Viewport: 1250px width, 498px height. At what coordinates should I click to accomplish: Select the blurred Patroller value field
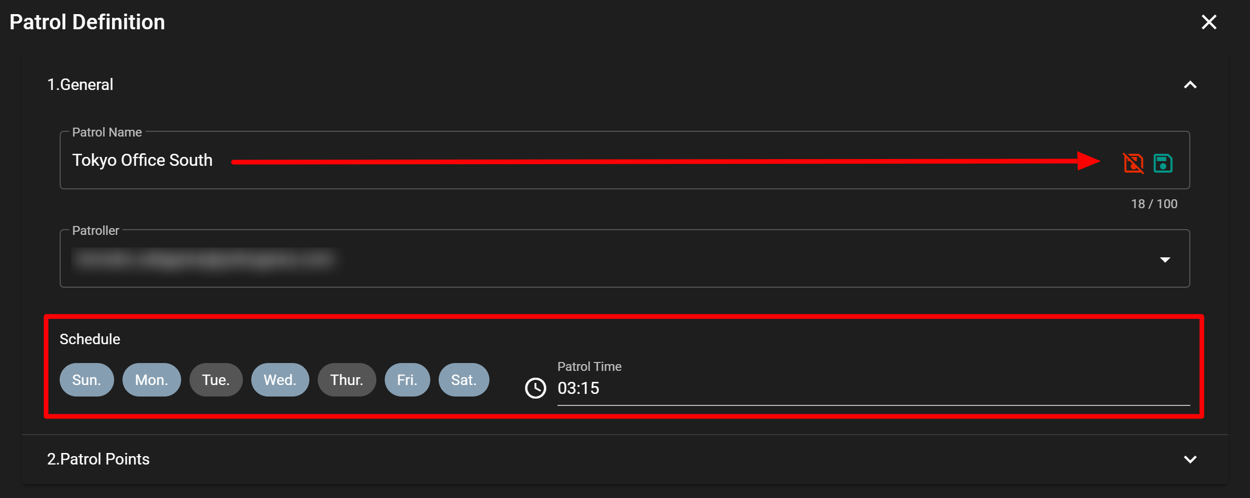[624, 258]
